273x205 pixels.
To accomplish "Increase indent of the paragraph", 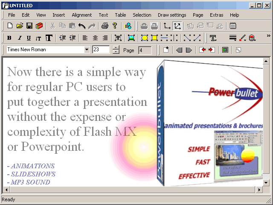I will click(72, 38).
